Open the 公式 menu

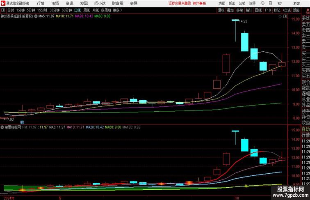click(x=242, y=3)
